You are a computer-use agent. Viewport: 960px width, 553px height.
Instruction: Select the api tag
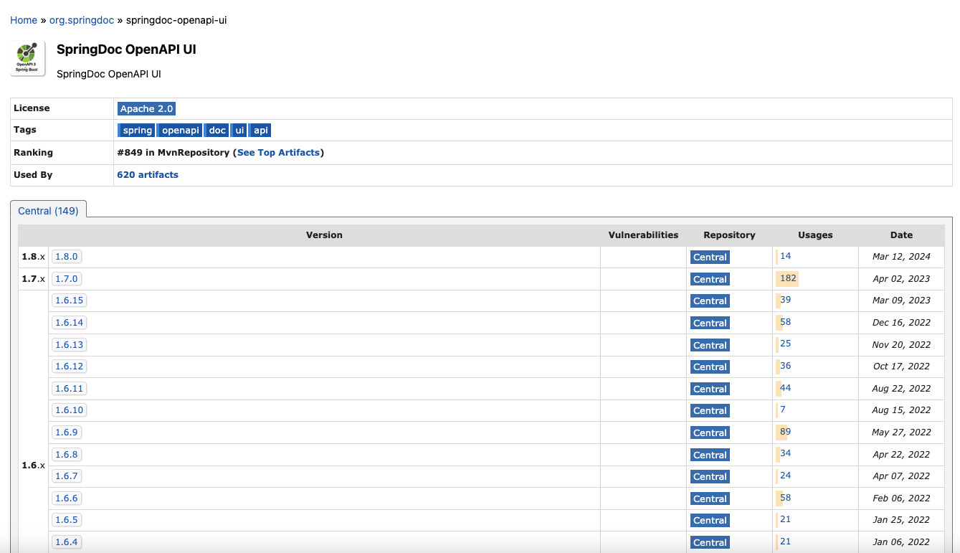(261, 130)
